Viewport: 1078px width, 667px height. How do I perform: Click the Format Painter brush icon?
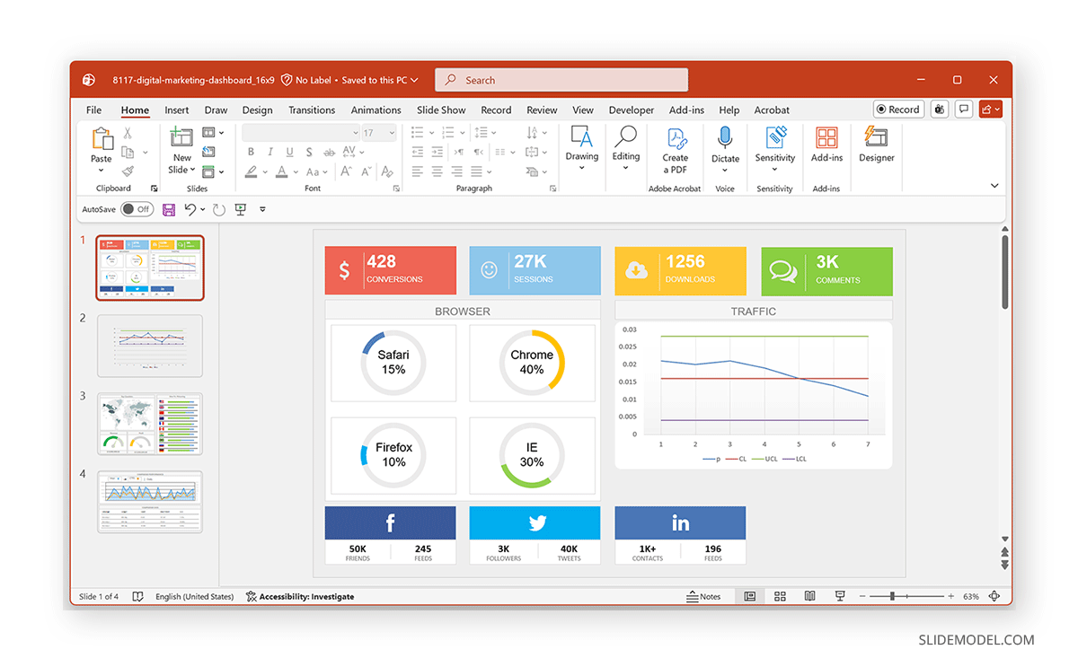(128, 171)
